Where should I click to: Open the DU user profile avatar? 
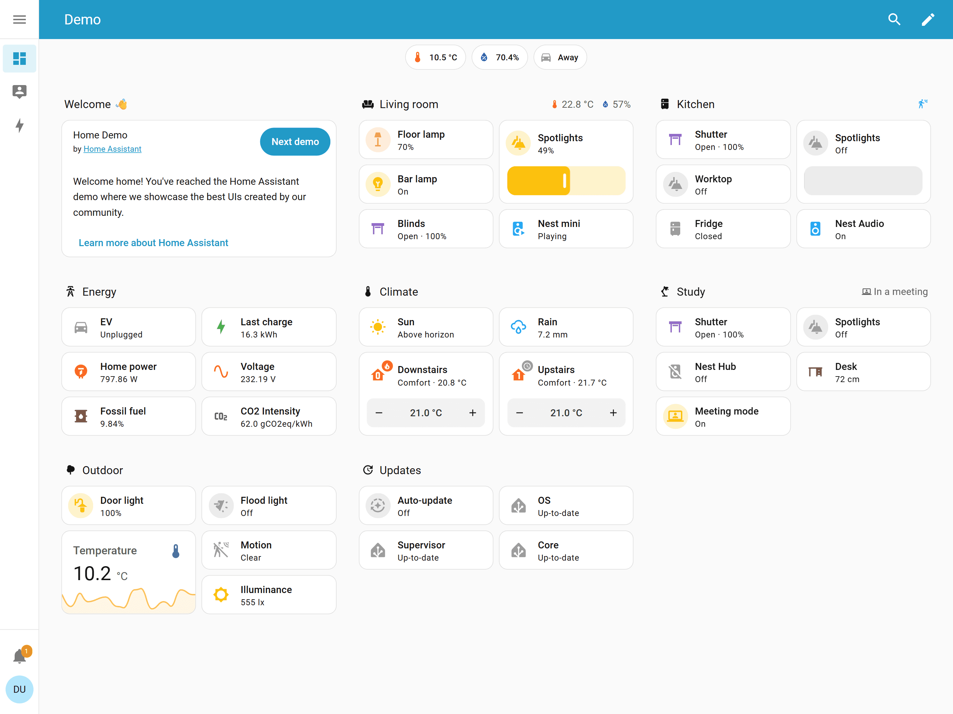tap(20, 690)
